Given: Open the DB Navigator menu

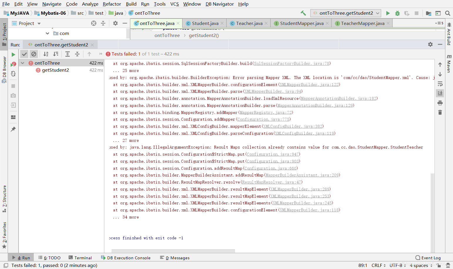Looking at the screenshot, I should pos(220,4).
